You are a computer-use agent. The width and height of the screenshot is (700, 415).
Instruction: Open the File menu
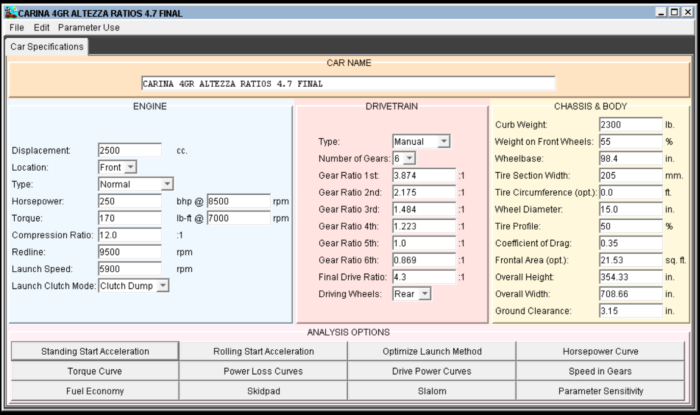click(17, 27)
